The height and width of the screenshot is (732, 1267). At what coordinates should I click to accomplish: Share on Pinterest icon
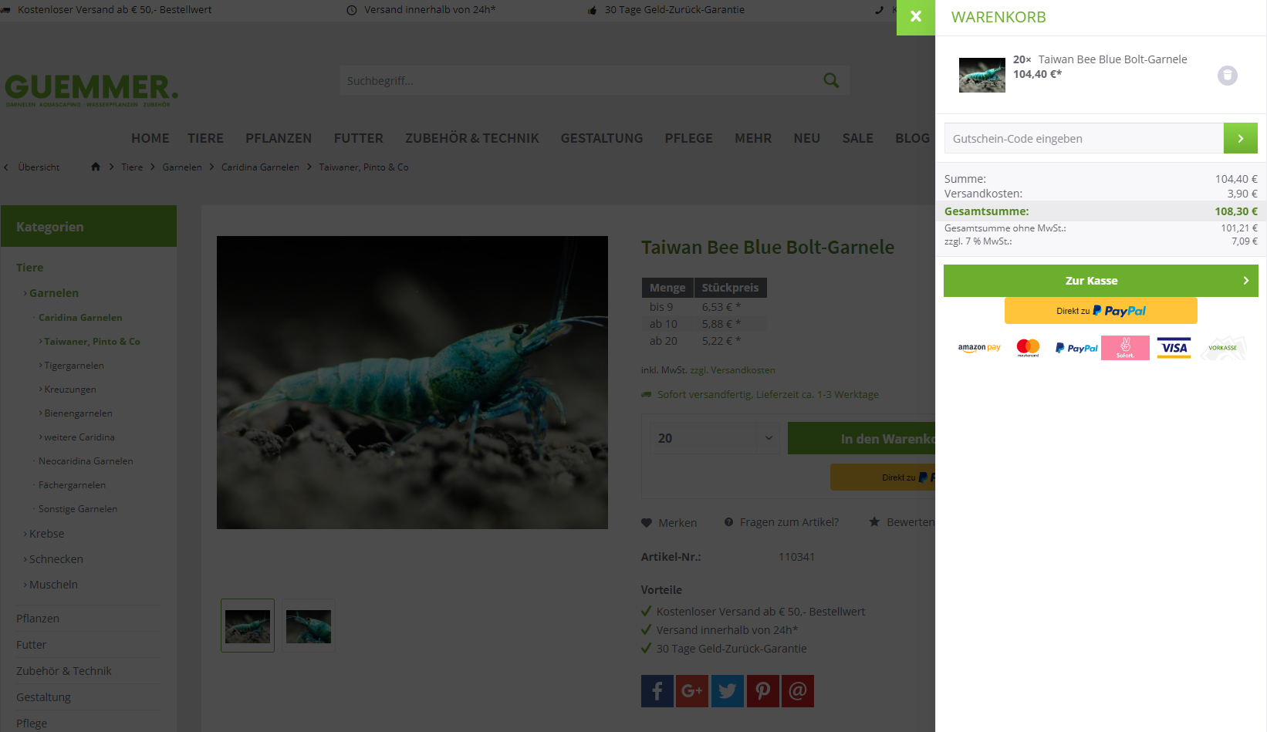point(762,691)
